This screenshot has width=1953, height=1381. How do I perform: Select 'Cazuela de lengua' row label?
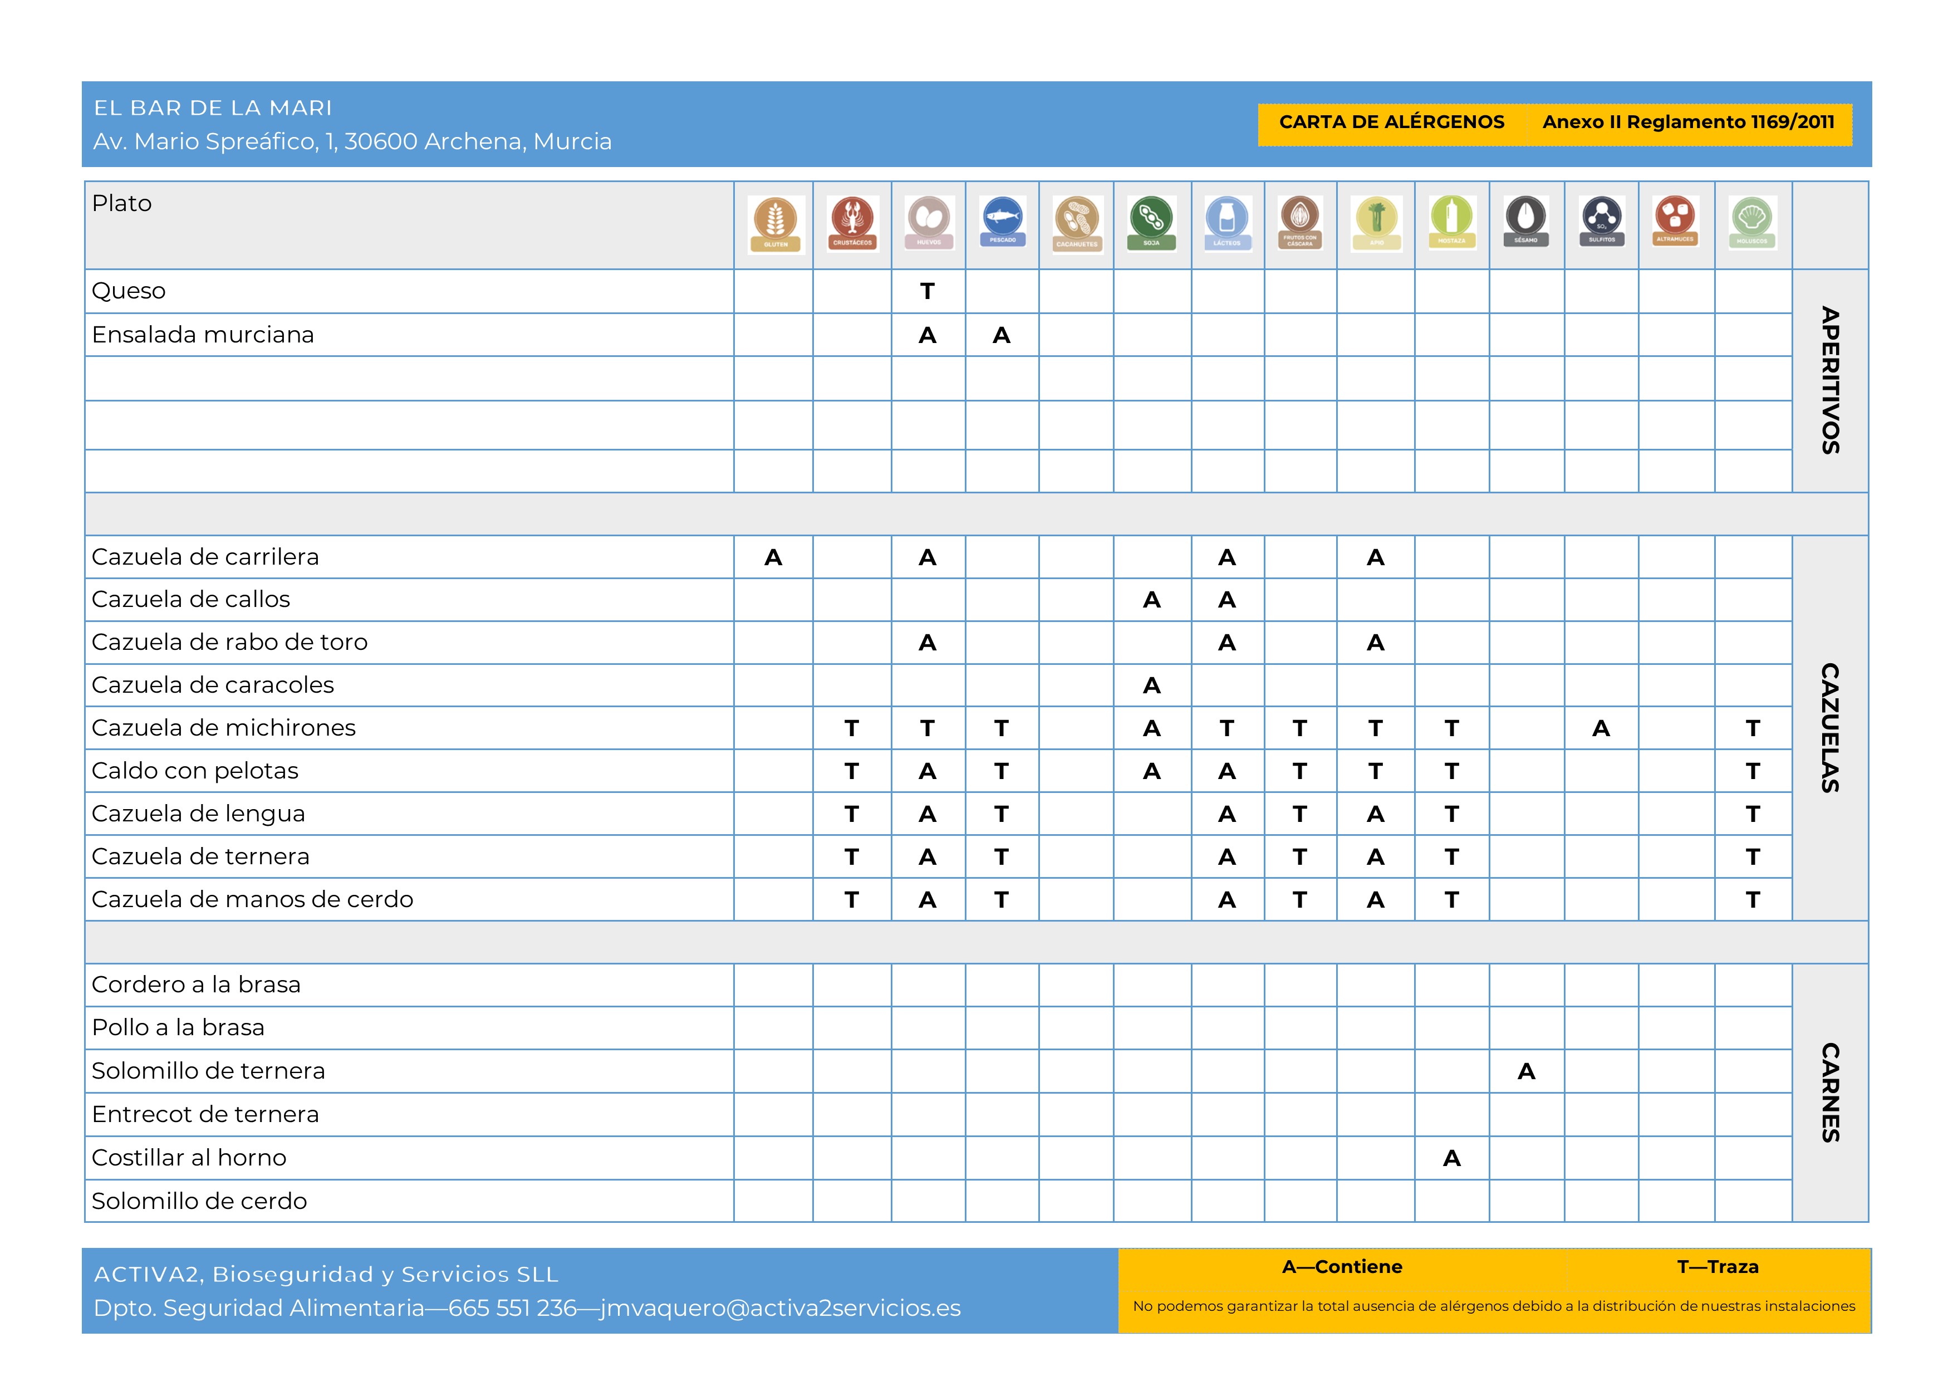198,814
